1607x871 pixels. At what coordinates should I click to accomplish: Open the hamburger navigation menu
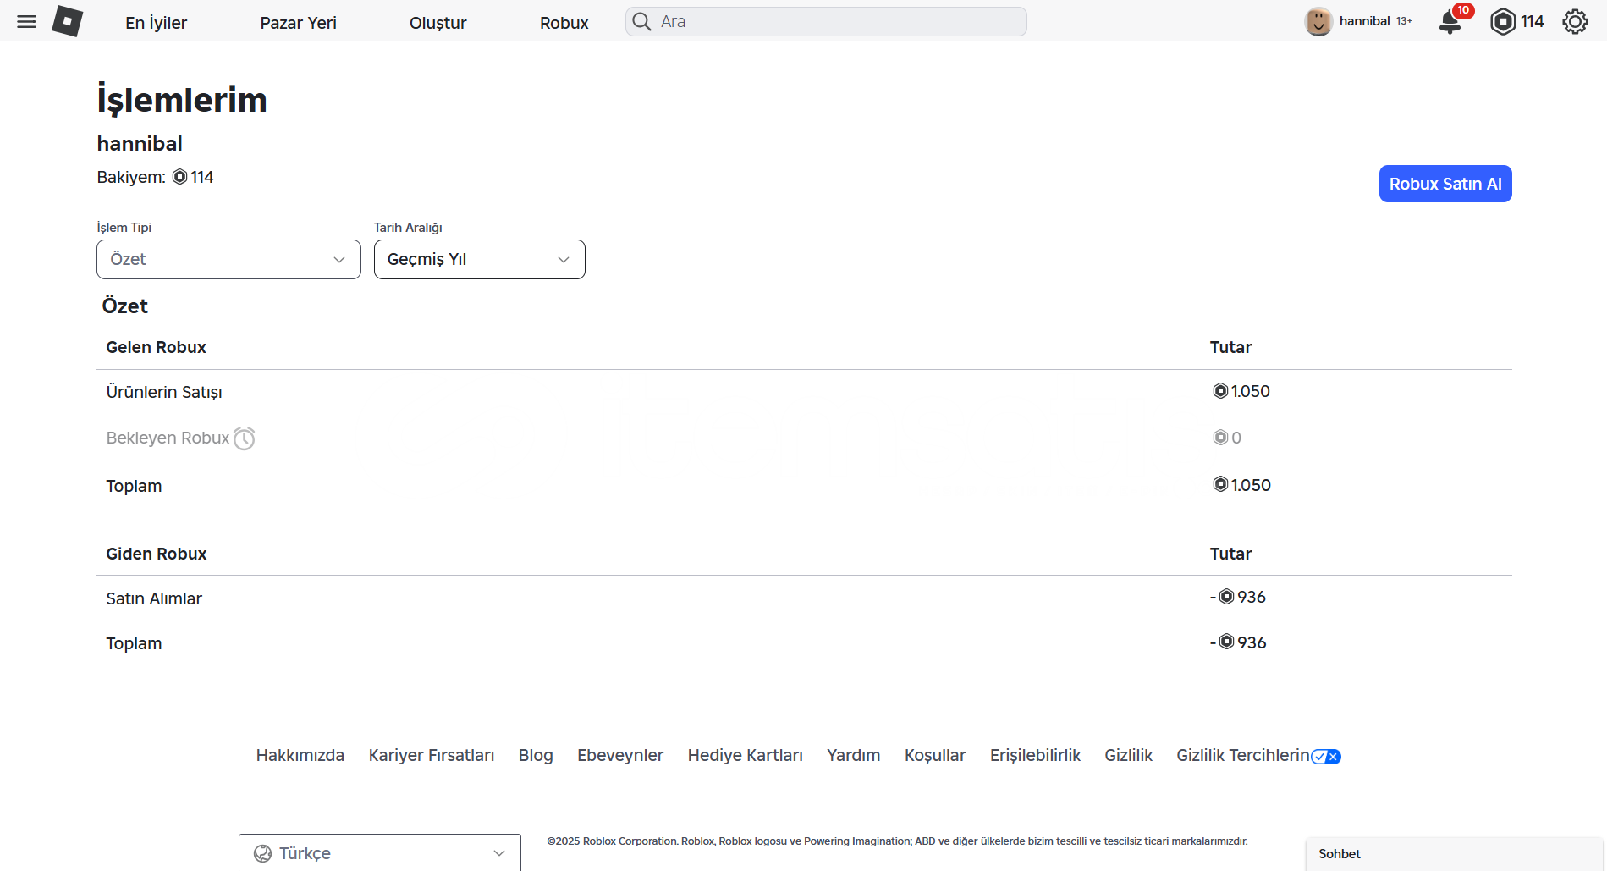(x=26, y=21)
